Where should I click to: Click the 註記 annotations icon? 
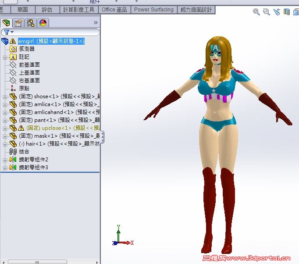tap(13, 57)
